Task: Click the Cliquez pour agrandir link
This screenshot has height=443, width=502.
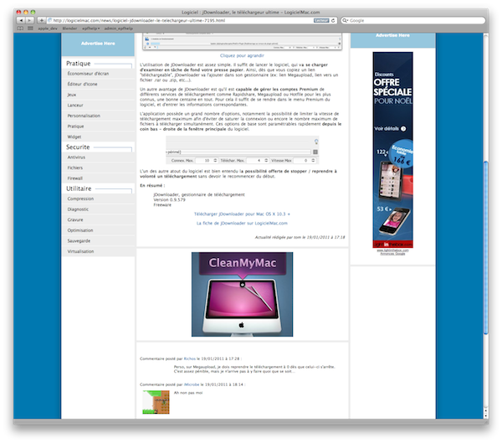Action: coord(242,56)
